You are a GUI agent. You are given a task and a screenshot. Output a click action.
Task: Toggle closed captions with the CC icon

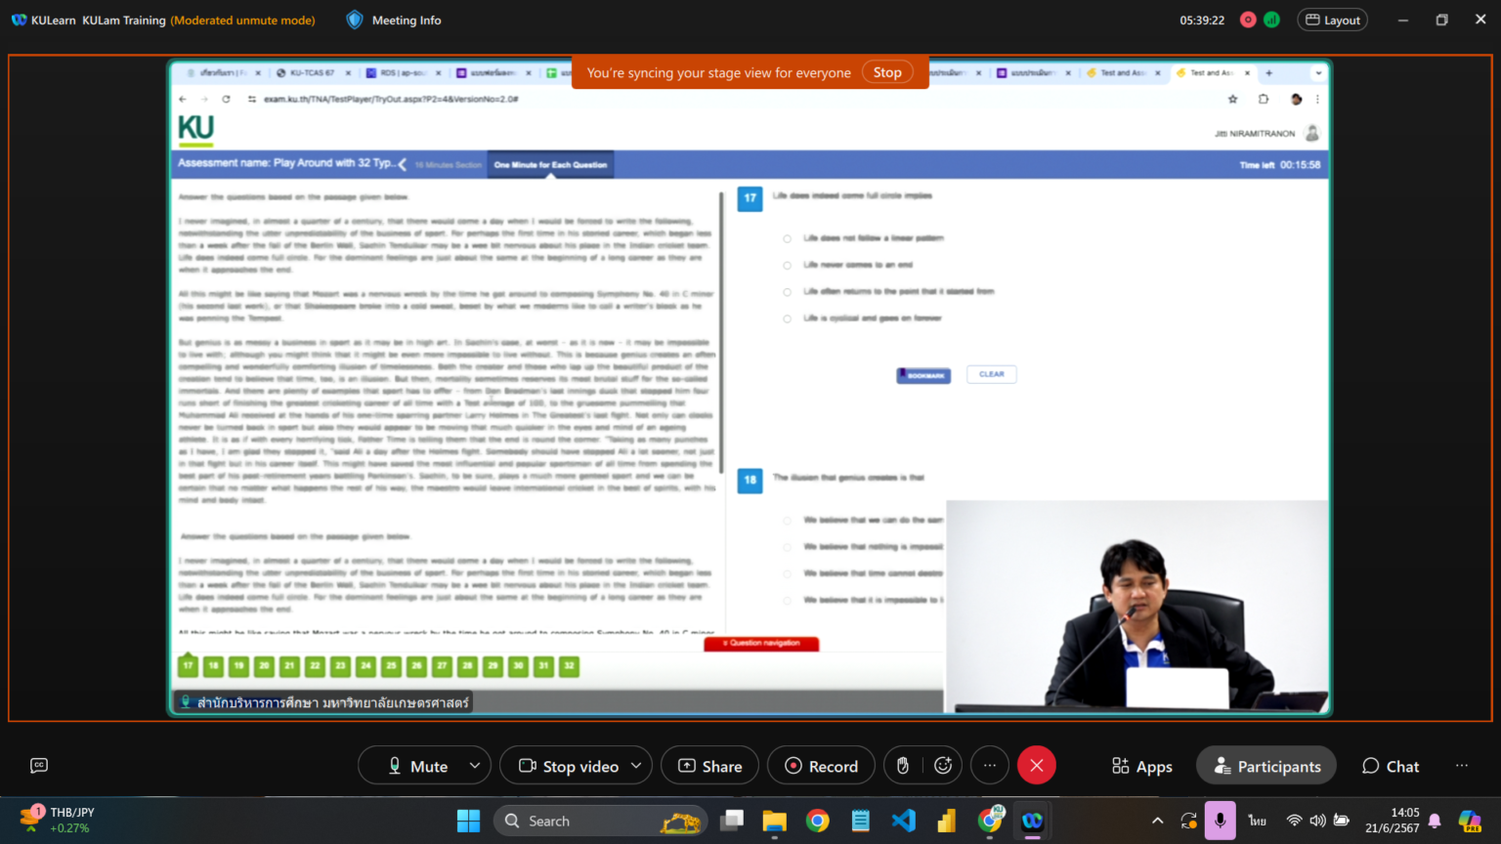click(39, 765)
